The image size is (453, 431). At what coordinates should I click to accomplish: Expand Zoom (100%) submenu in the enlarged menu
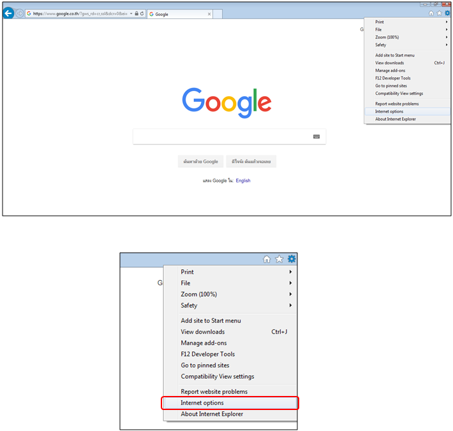coord(230,294)
